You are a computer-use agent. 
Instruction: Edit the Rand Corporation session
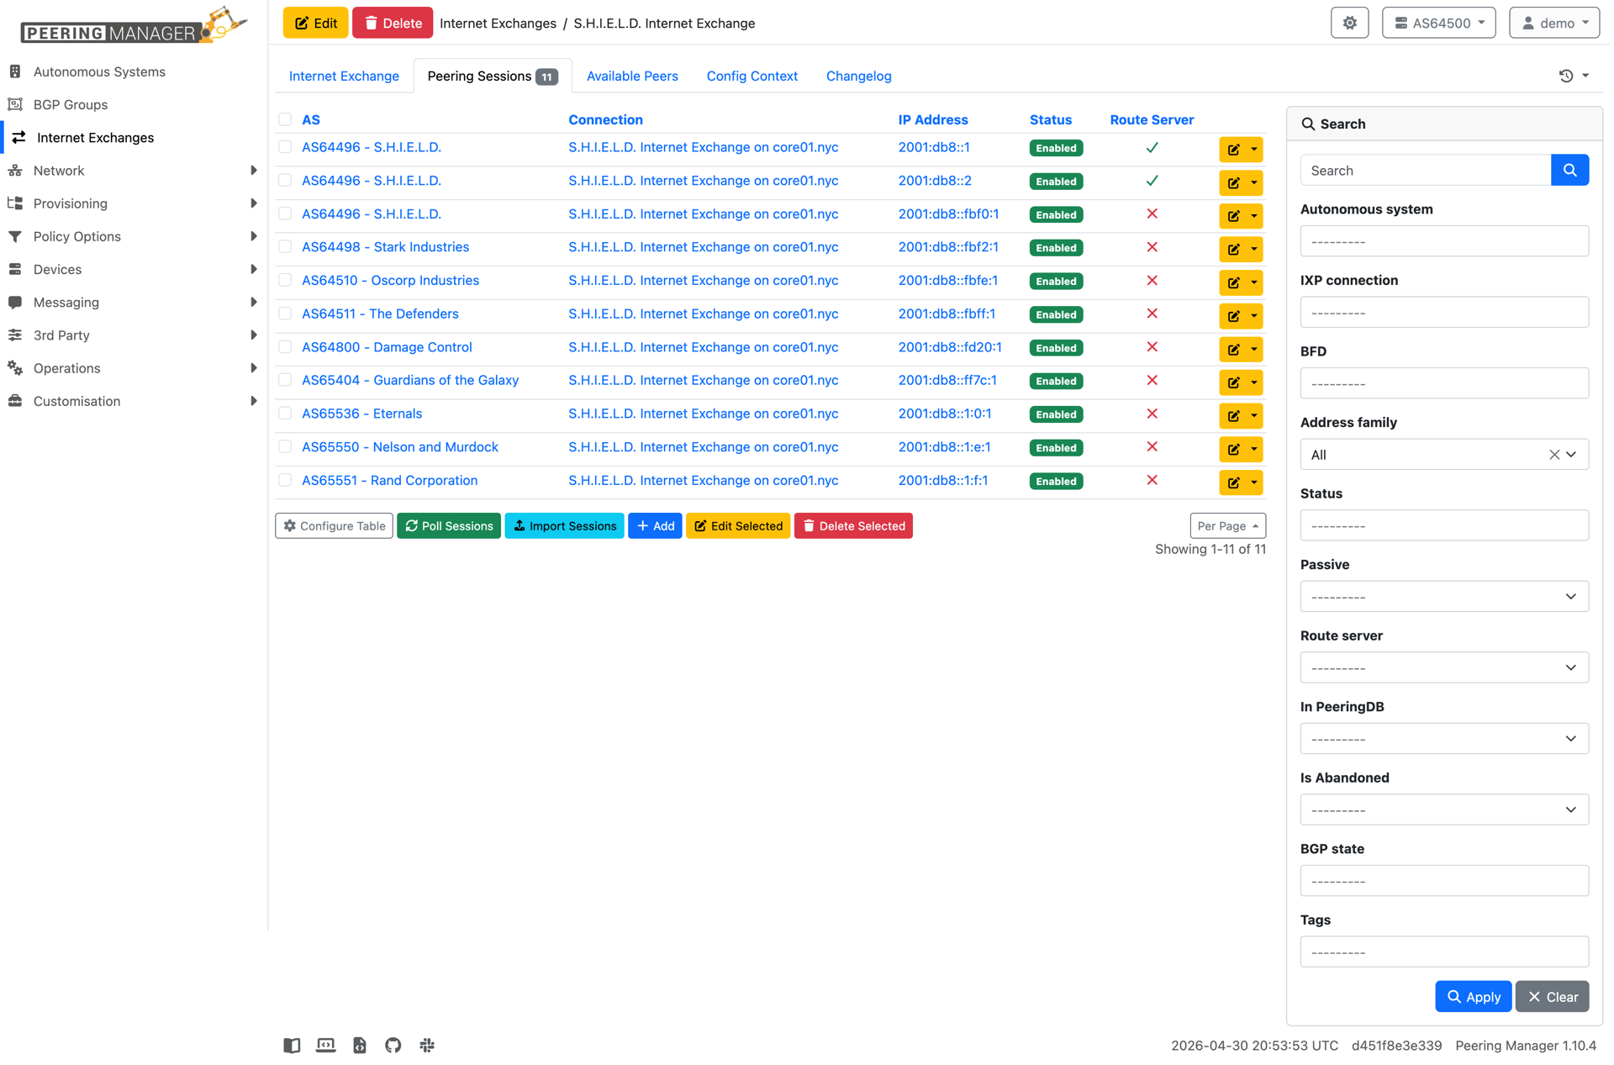point(1232,482)
